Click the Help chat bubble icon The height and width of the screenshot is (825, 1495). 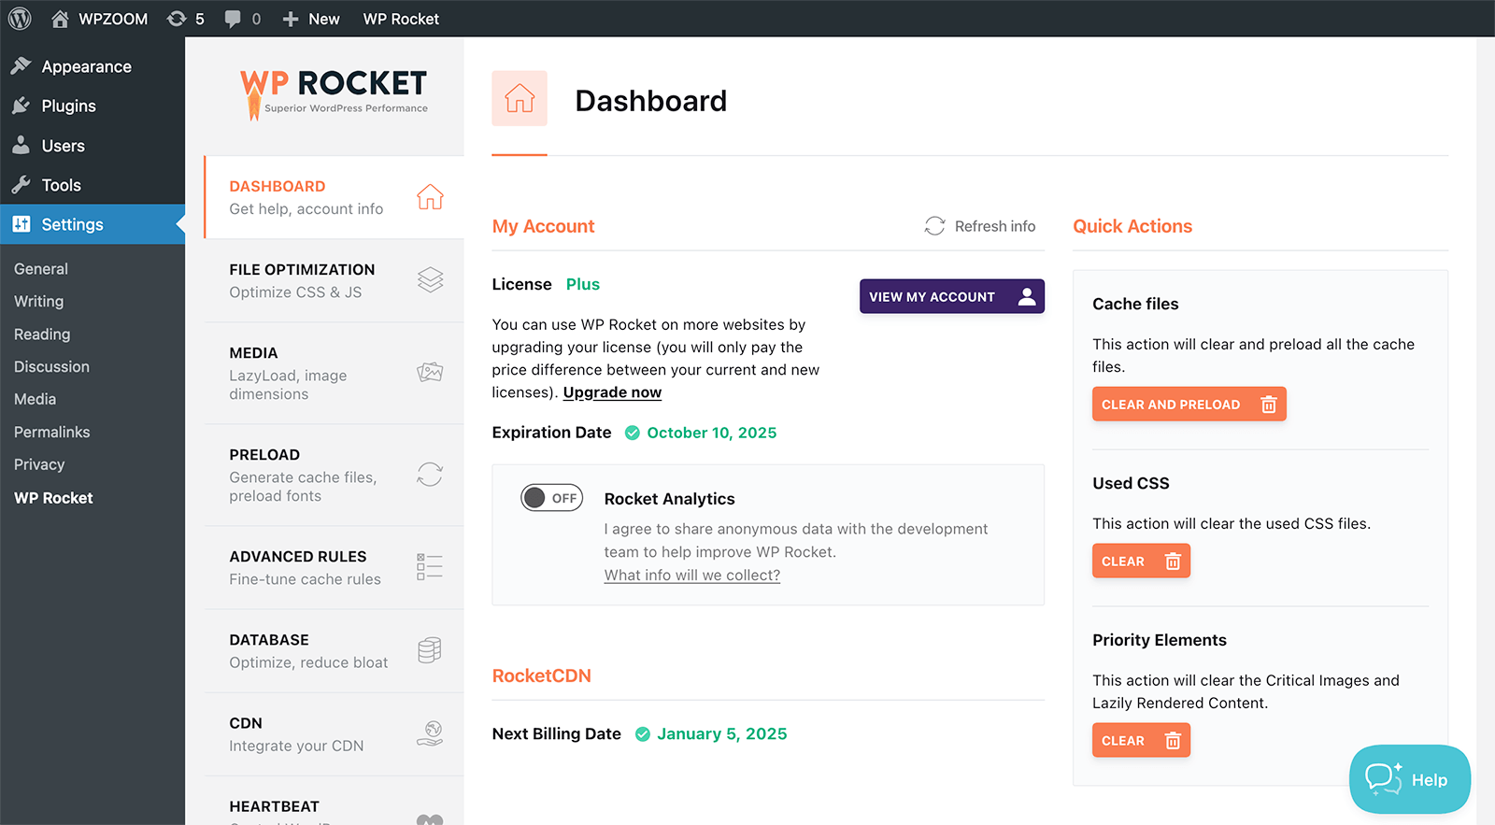(x=1384, y=778)
